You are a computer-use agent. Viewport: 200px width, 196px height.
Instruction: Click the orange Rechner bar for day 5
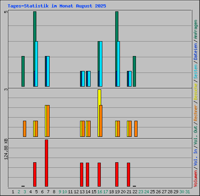coord(36,129)
